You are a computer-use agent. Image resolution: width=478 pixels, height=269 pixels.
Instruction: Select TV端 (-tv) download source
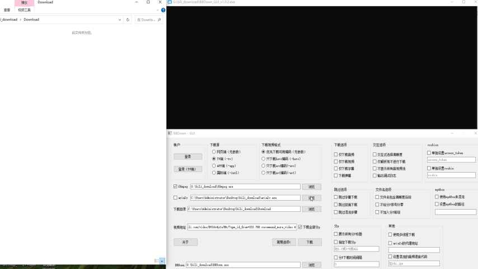223,159
